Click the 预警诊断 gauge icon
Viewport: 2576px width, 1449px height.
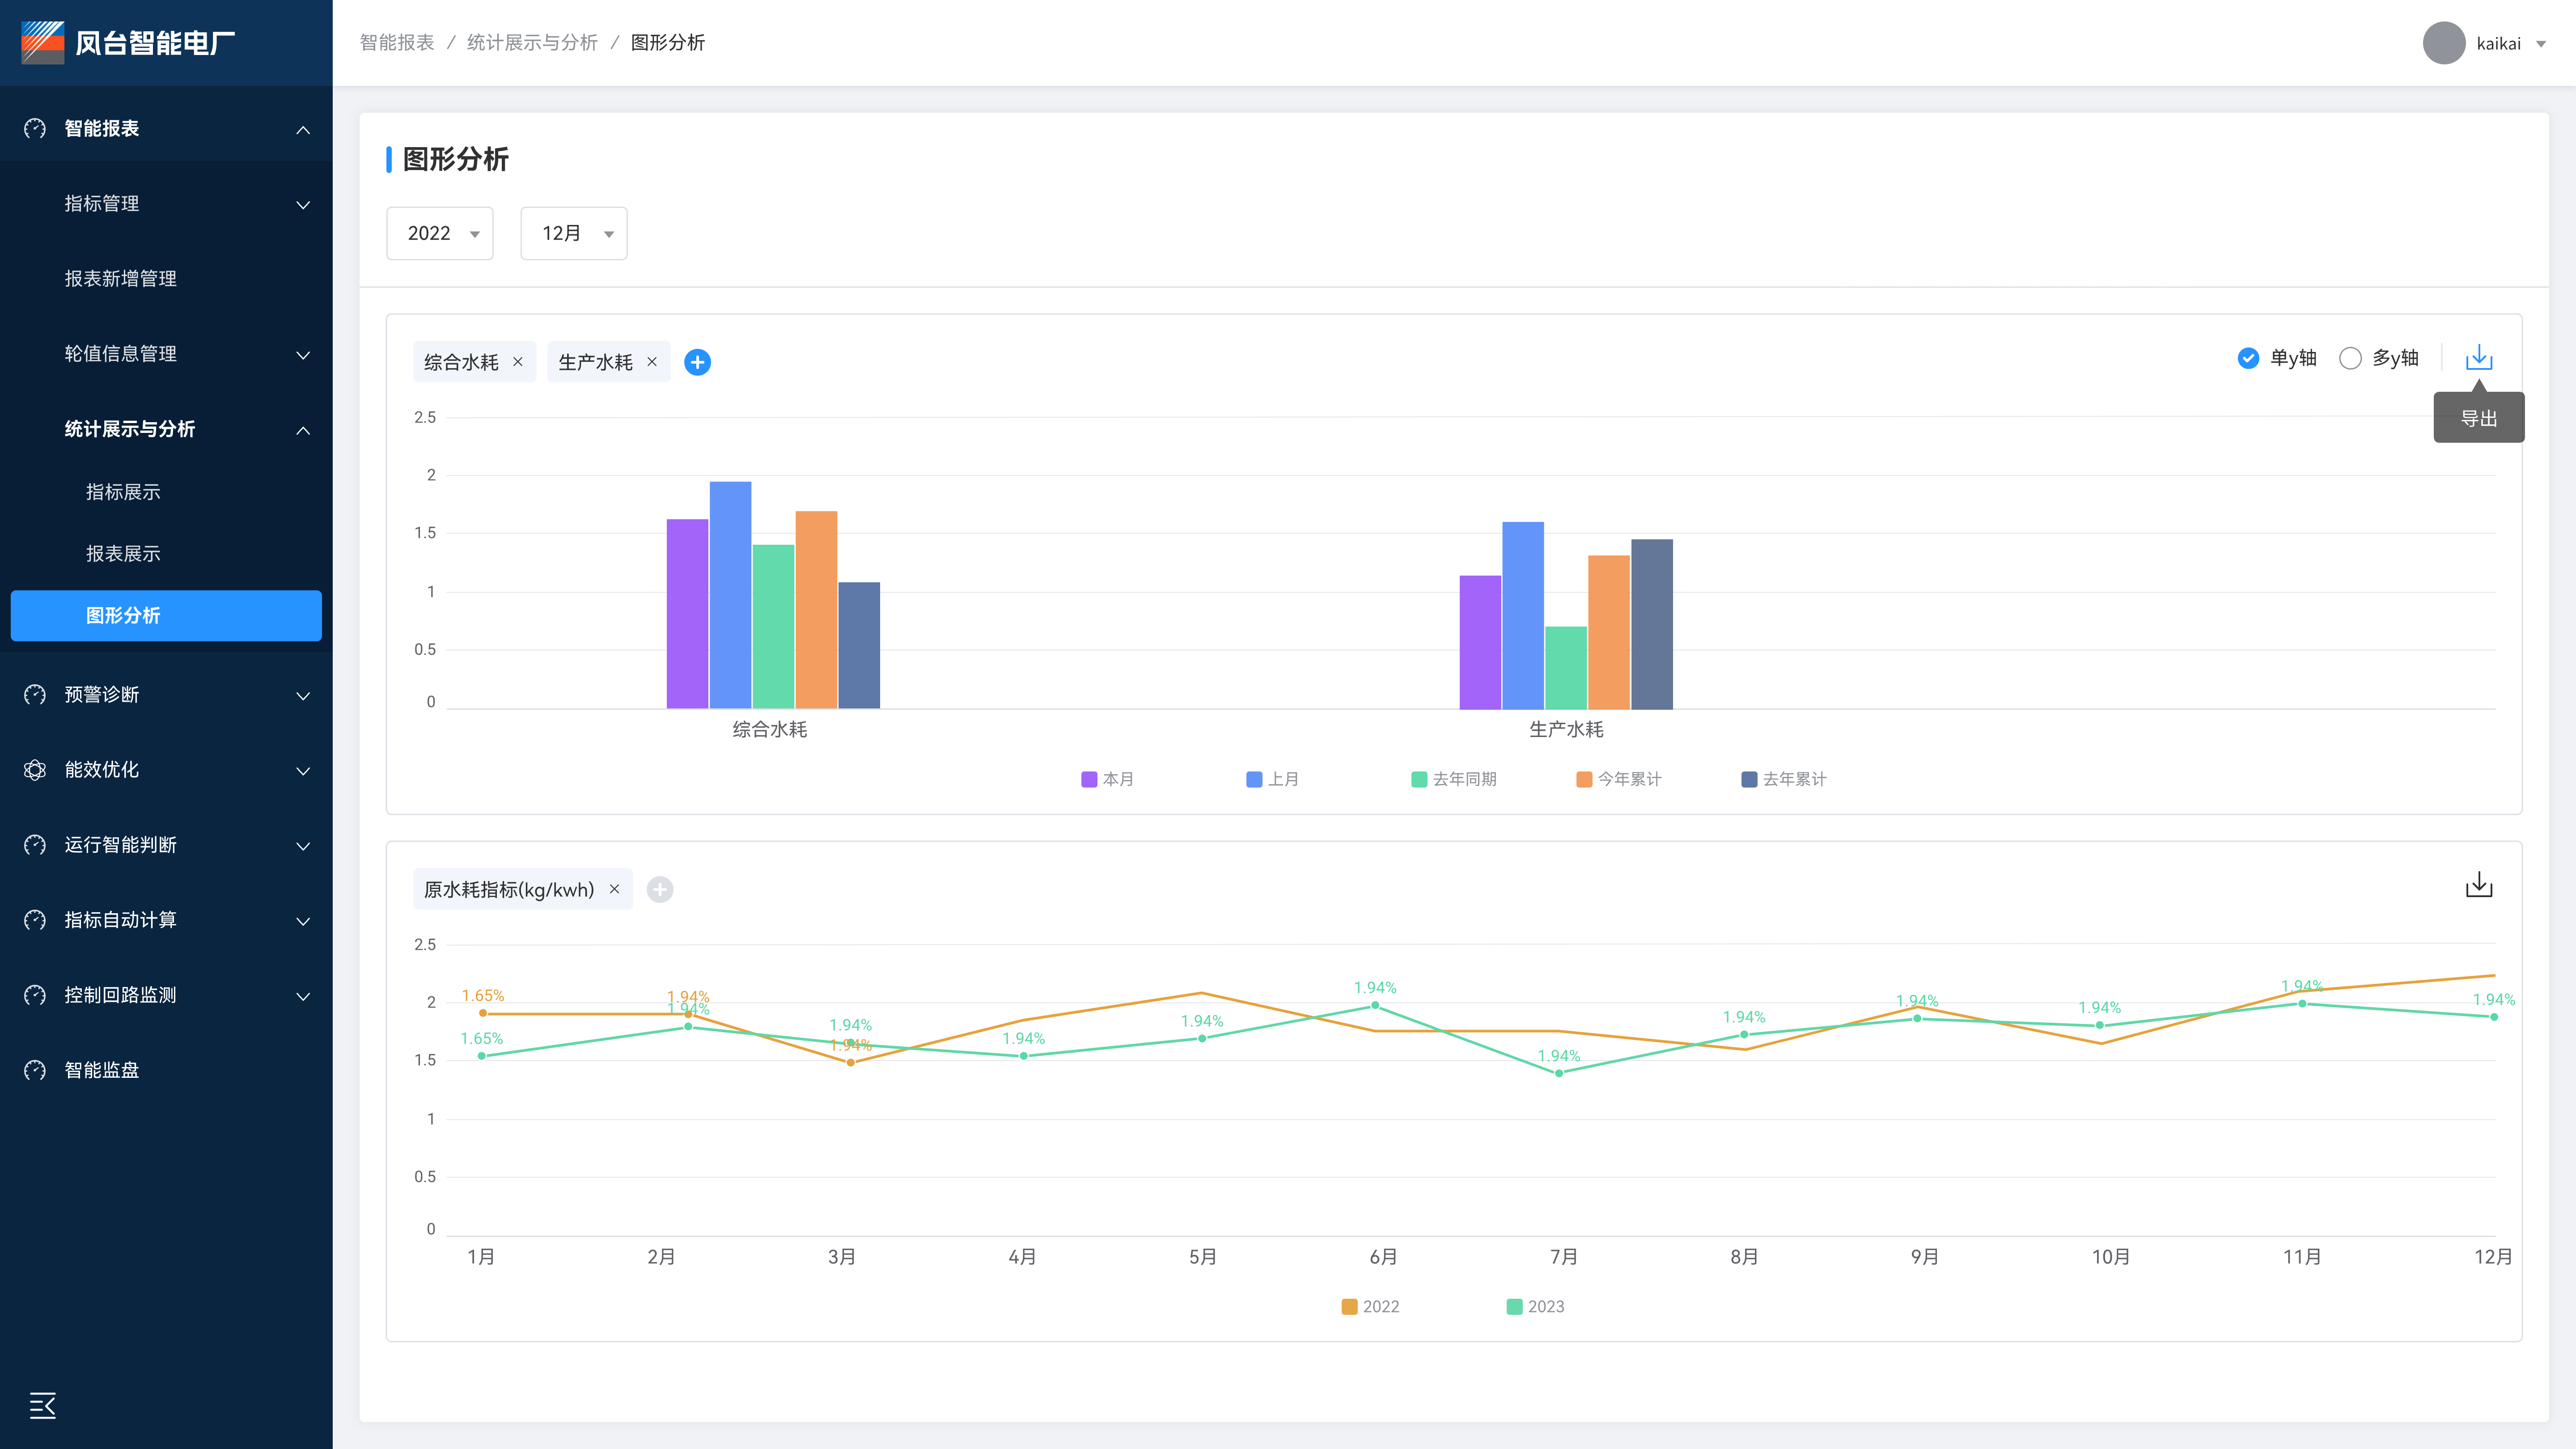pyautogui.click(x=35, y=694)
